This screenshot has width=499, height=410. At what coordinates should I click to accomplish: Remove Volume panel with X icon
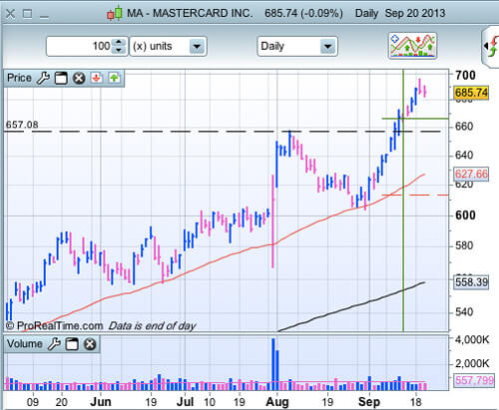[x=90, y=344]
